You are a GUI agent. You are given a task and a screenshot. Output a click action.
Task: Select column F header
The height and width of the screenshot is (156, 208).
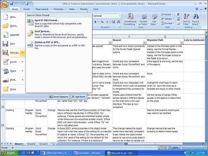(129, 37)
